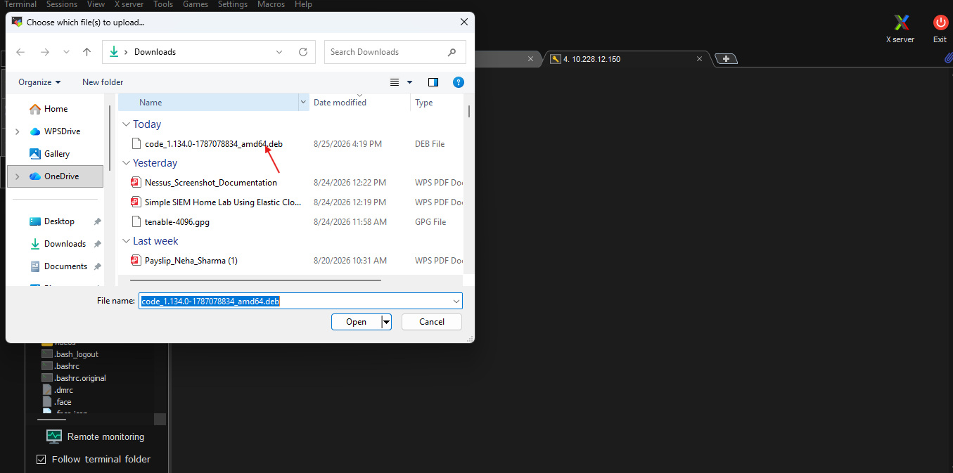Expand the OneDrive tree node
This screenshot has height=473, width=953.
[18, 176]
